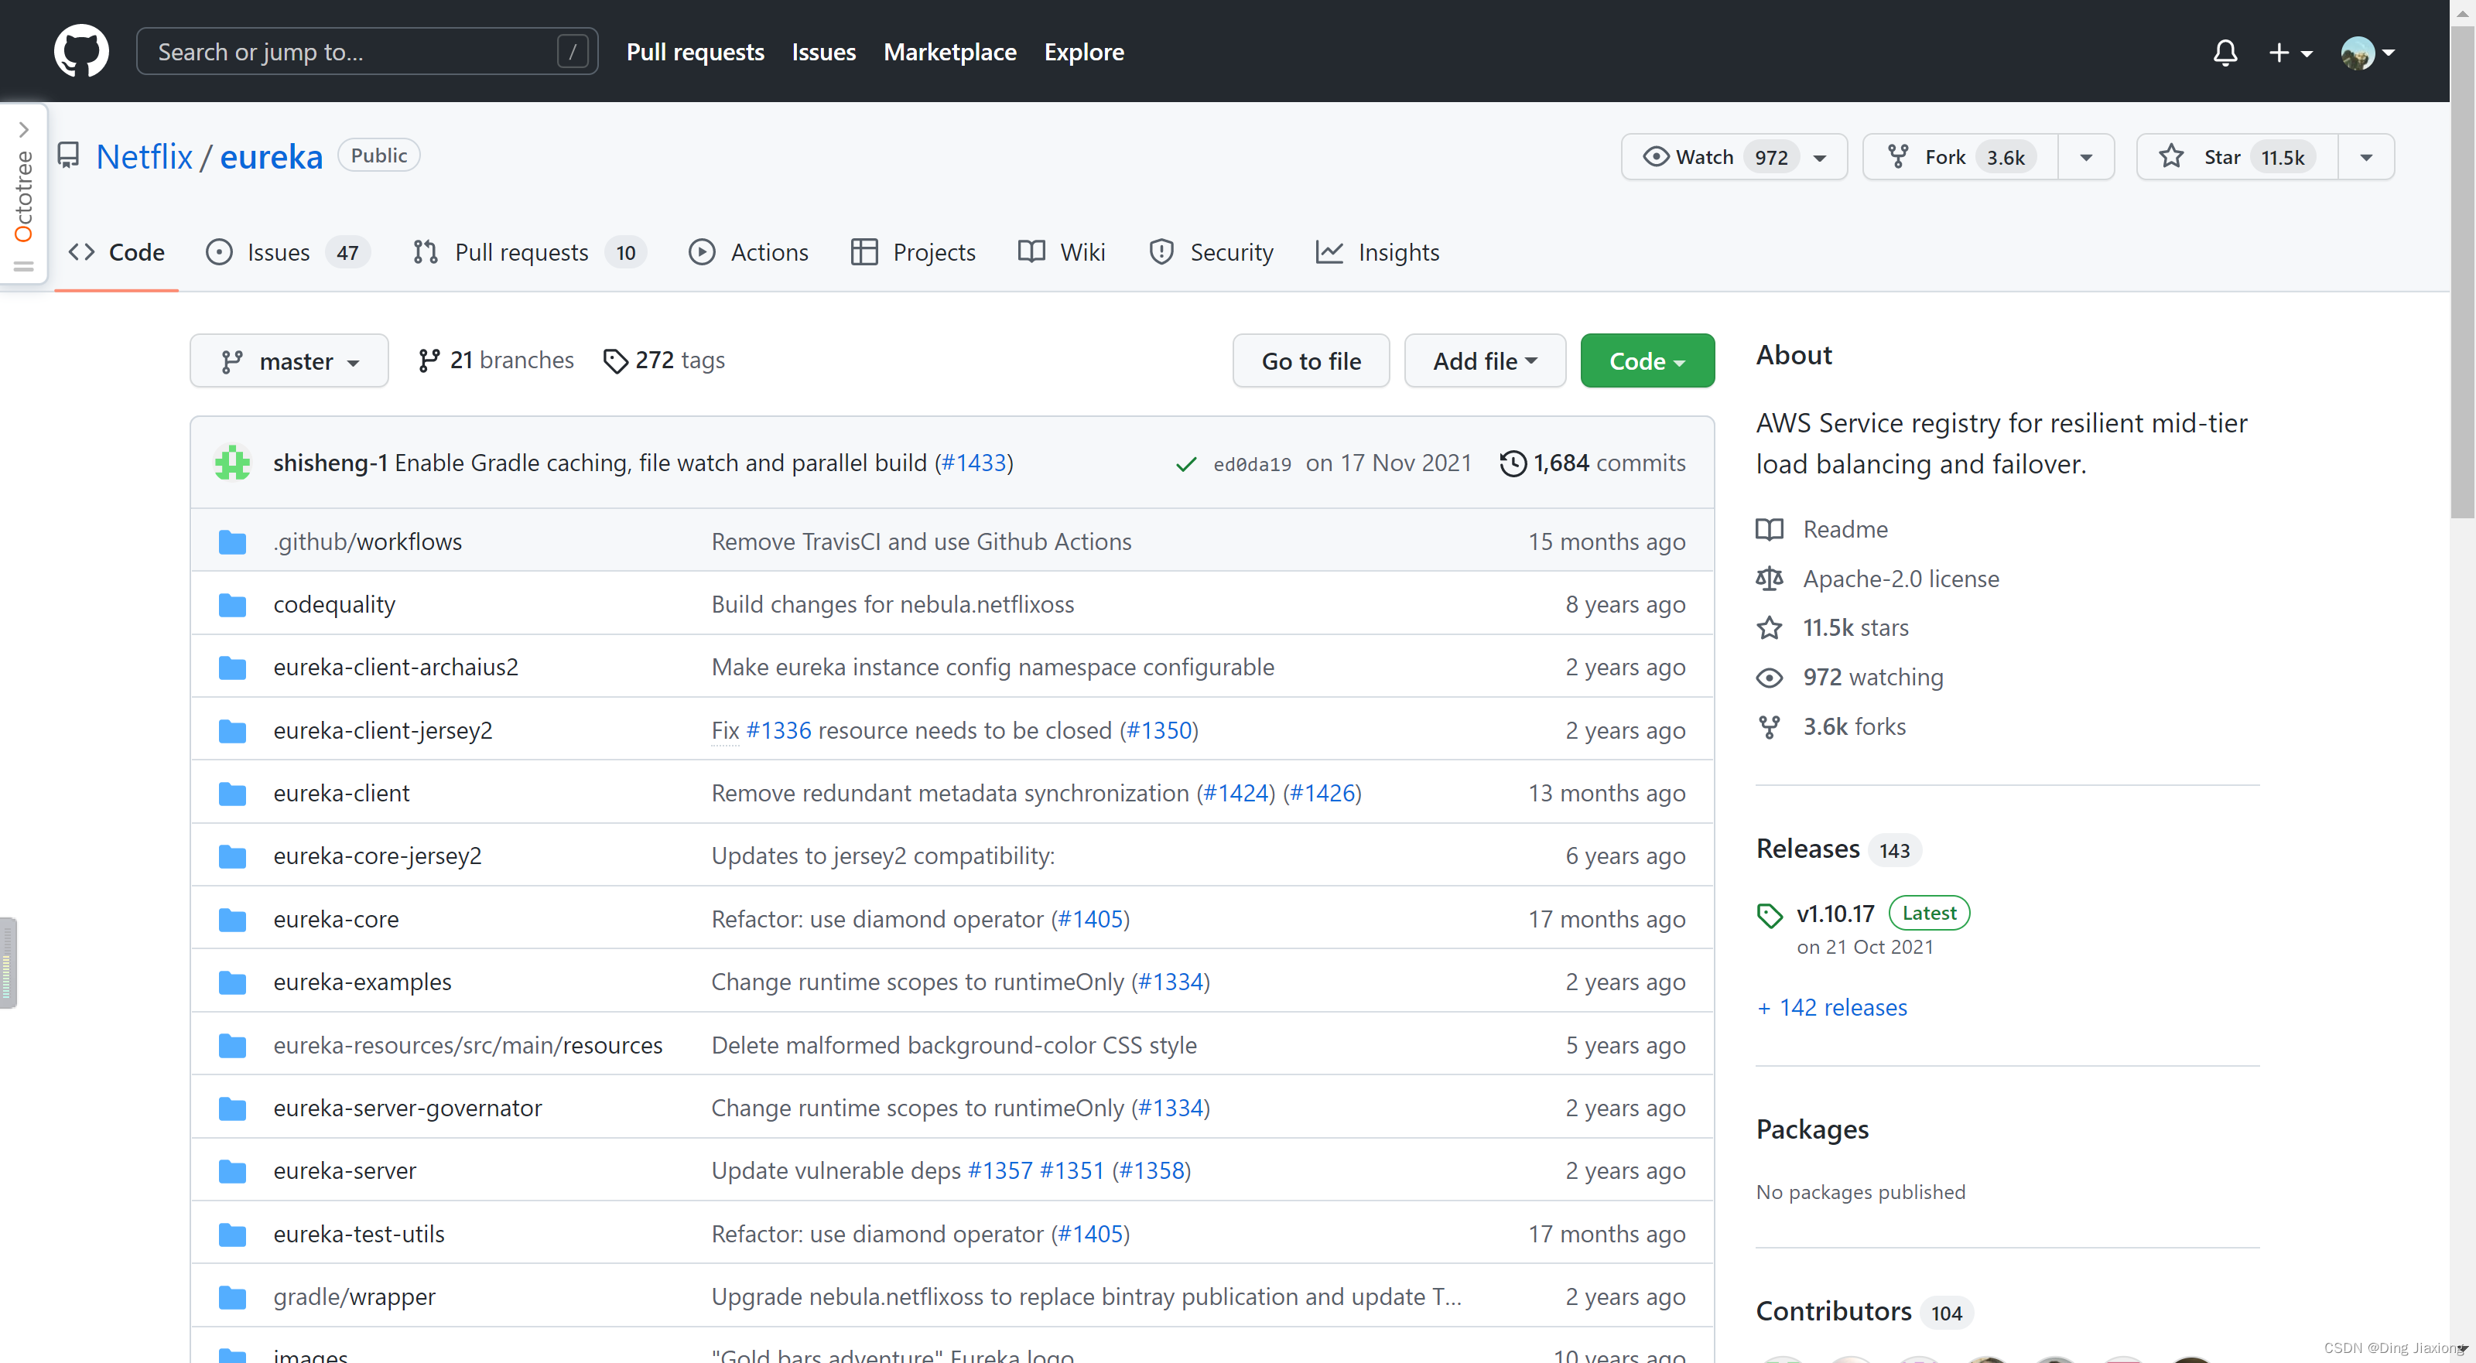
Task: Open the create-new plus menu
Action: (2290, 52)
